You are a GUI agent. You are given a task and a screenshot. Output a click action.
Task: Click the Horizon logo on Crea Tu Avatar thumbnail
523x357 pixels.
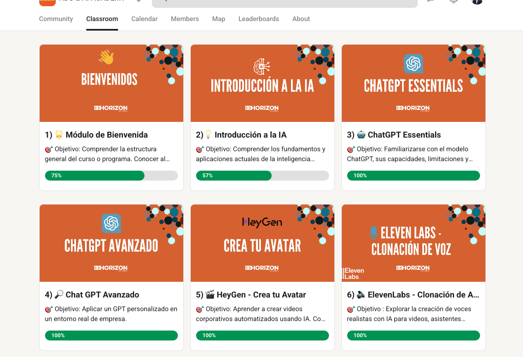click(262, 268)
